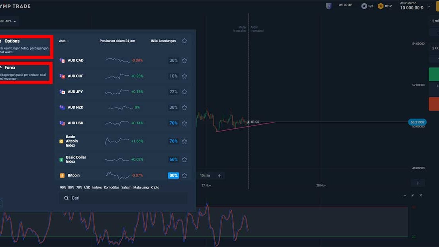The width and height of the screenshot is (439, 247).
Task: Click the AUD USD 70% payout
Action: point(173,123)
